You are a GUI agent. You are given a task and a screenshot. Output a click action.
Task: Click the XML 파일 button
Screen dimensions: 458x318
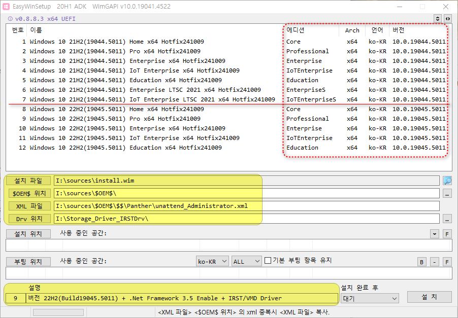[x=29, y=206]
